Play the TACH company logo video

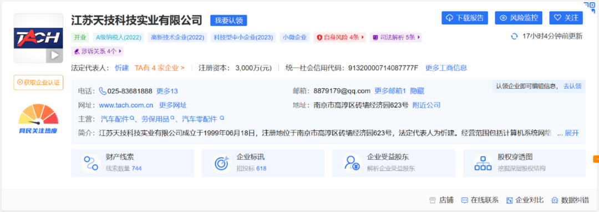coord(54,55)
